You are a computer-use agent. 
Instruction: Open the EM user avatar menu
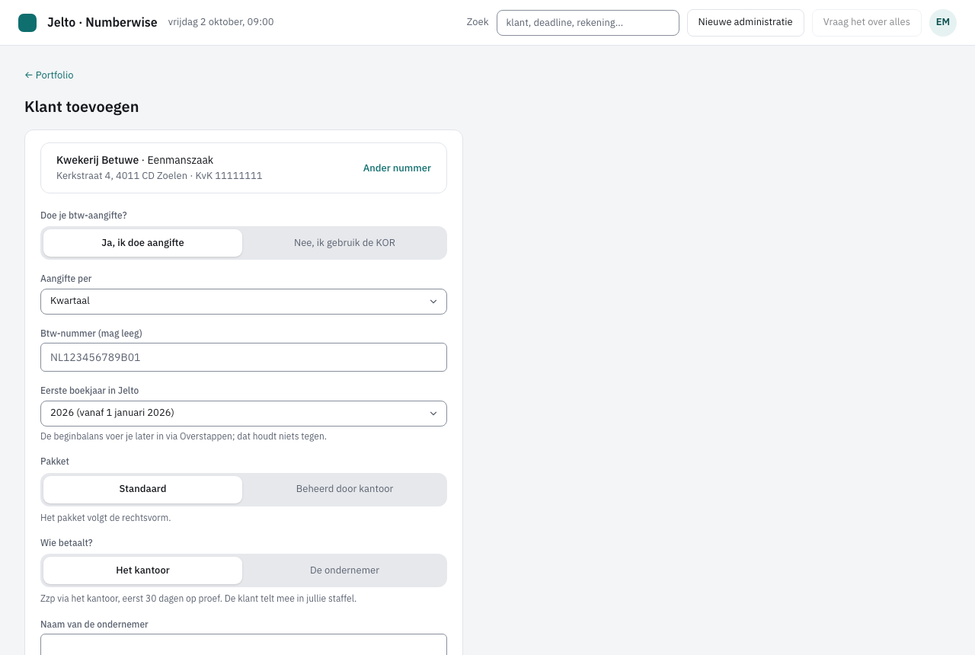[943, 23]
